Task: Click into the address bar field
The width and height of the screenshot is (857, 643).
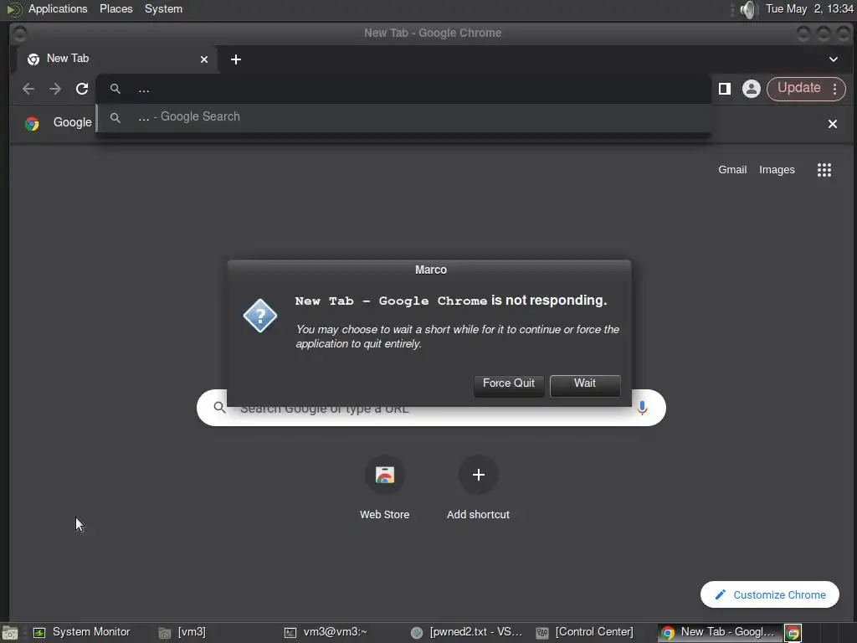Action: [404, 89]
